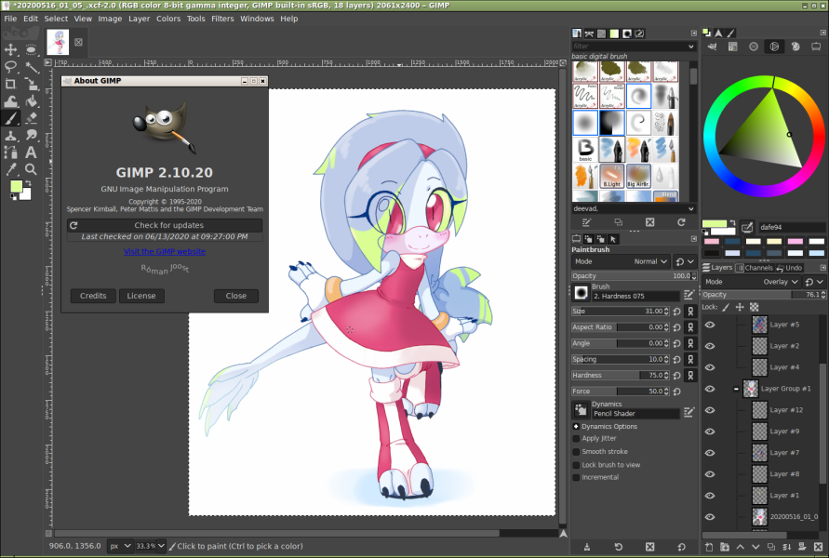Duplicate the selected layer
Viewport: 829px width, 558px height.
click(x=770, y=547)
